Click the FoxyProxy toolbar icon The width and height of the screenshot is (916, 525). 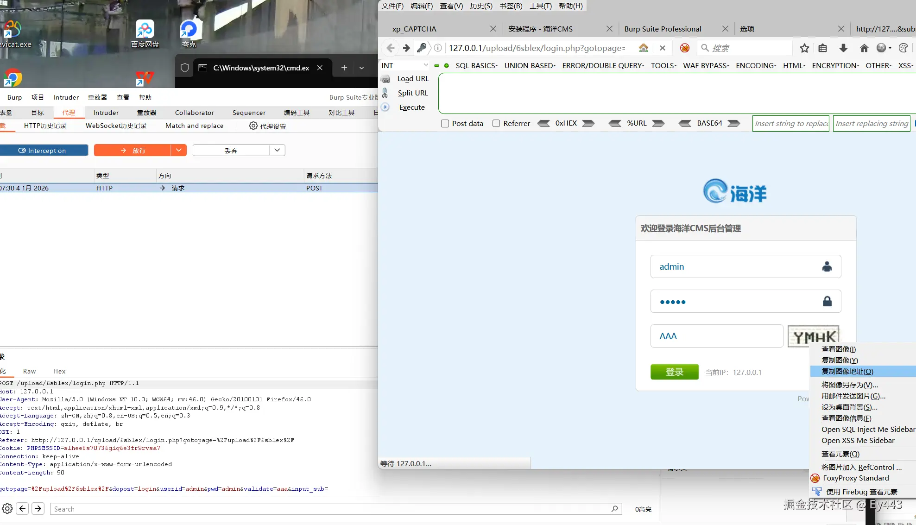685,48
